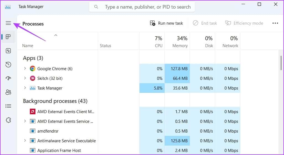The width and height of the screenshot is (284, 155).
Task: Select the Processes sidebar icon
Action: 8,37
